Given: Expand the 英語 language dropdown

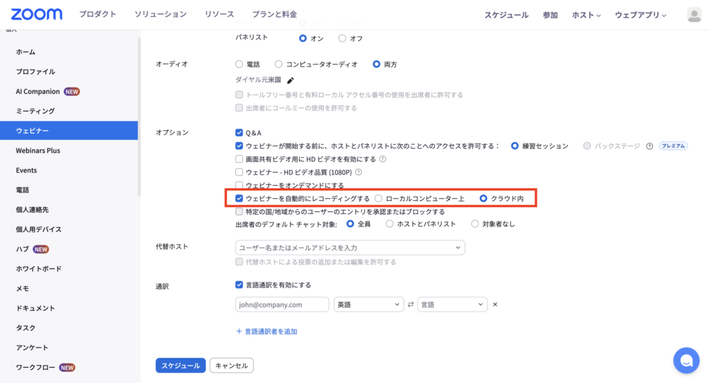Looking at the screenshot, I should [368, 305].
